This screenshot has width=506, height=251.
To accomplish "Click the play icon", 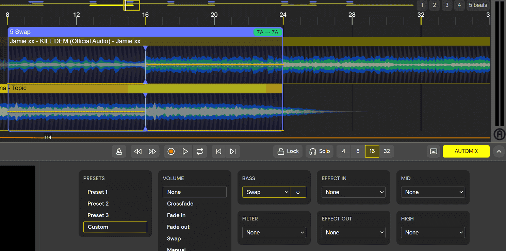I will [x=185, y=151].
